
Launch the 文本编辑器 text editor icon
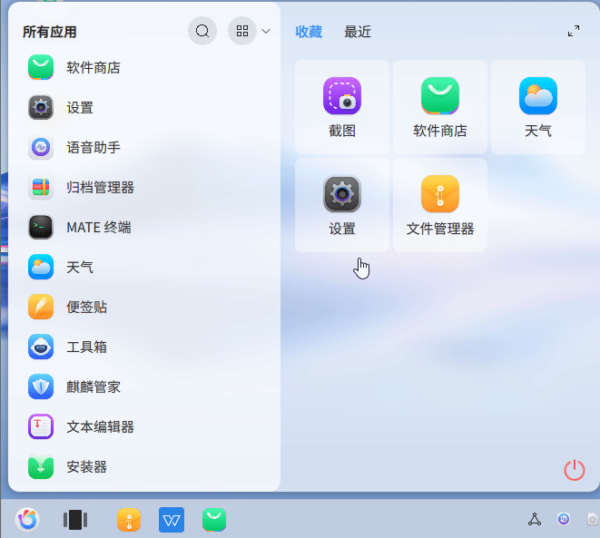(x=41, y=426)
